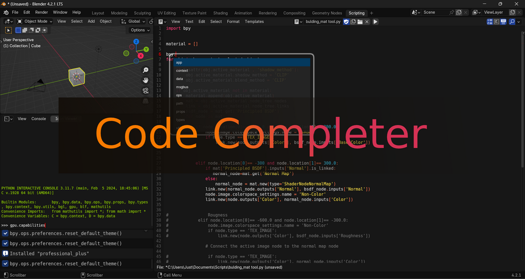525x279 pixels.
Task: Open the Format menu in text editor
Action: tap(233, 22)
